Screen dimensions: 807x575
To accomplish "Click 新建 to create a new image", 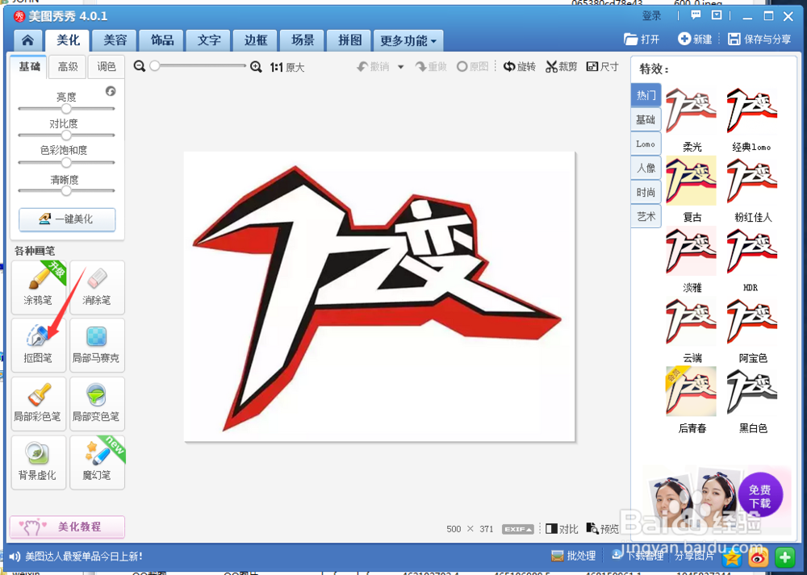I will tap(695, 39).
